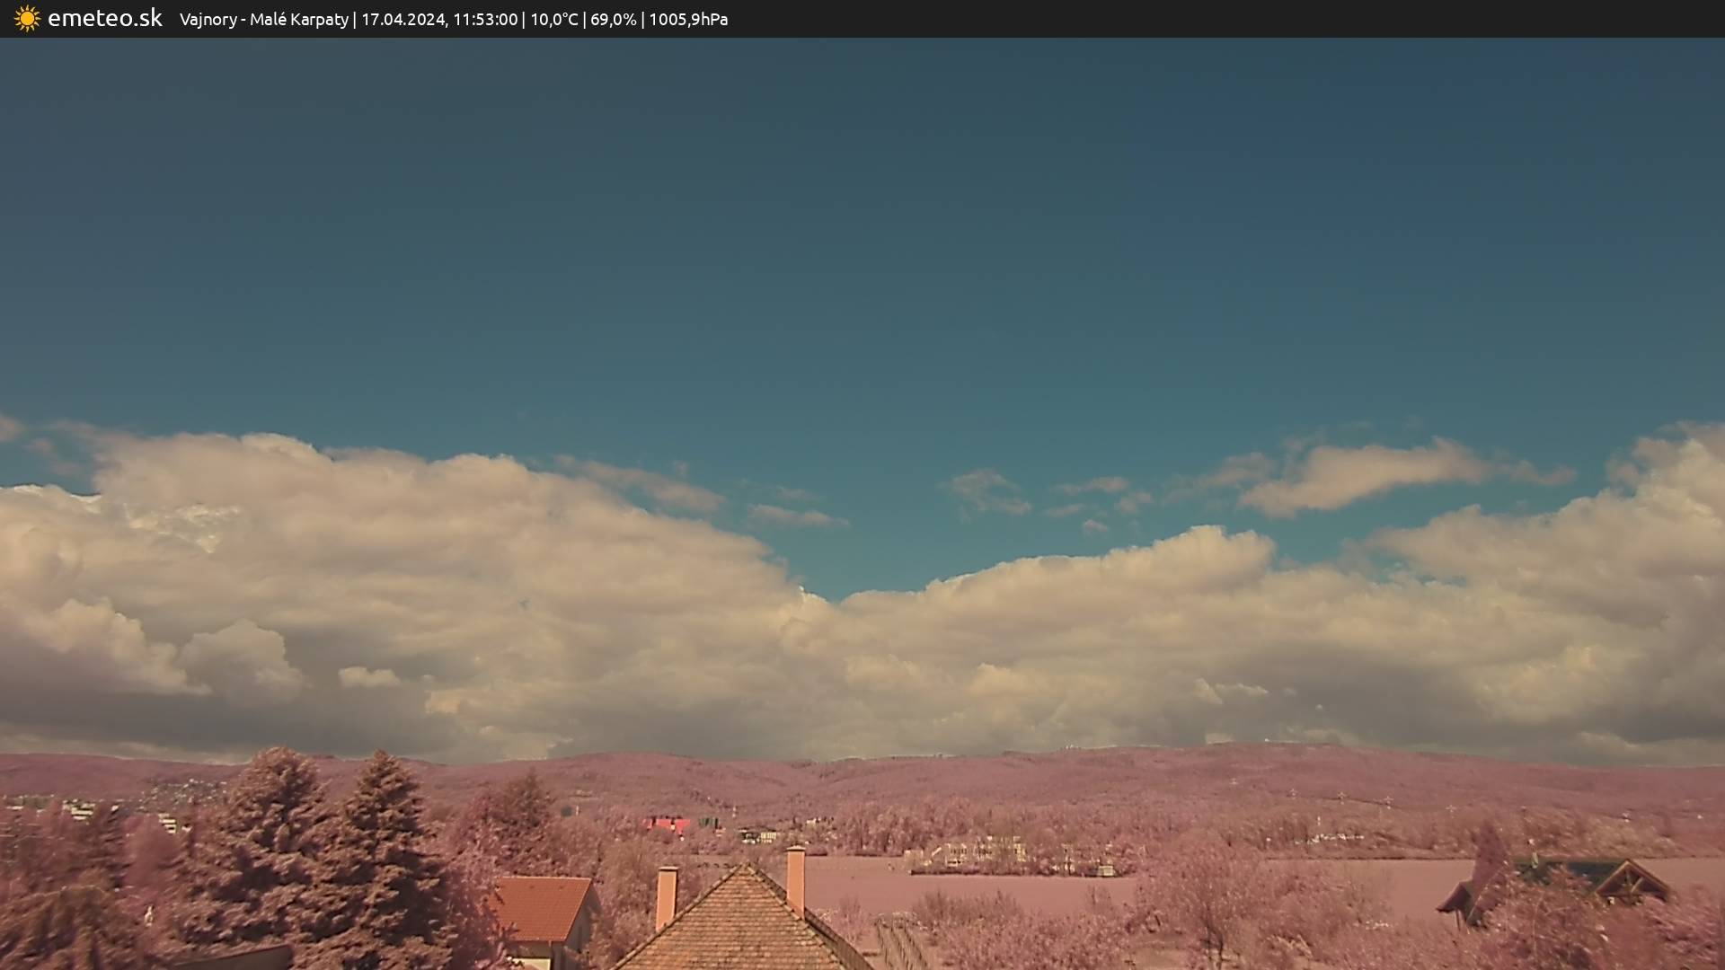Select the Vajnory - Malé Karpaty location label
This screenshot has width=1725, height=970.
263,20
